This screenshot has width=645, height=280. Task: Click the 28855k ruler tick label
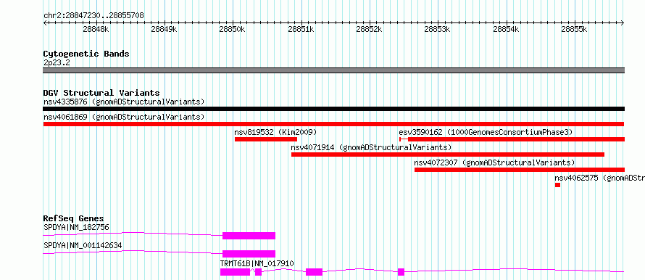click(x=574, y=29)
